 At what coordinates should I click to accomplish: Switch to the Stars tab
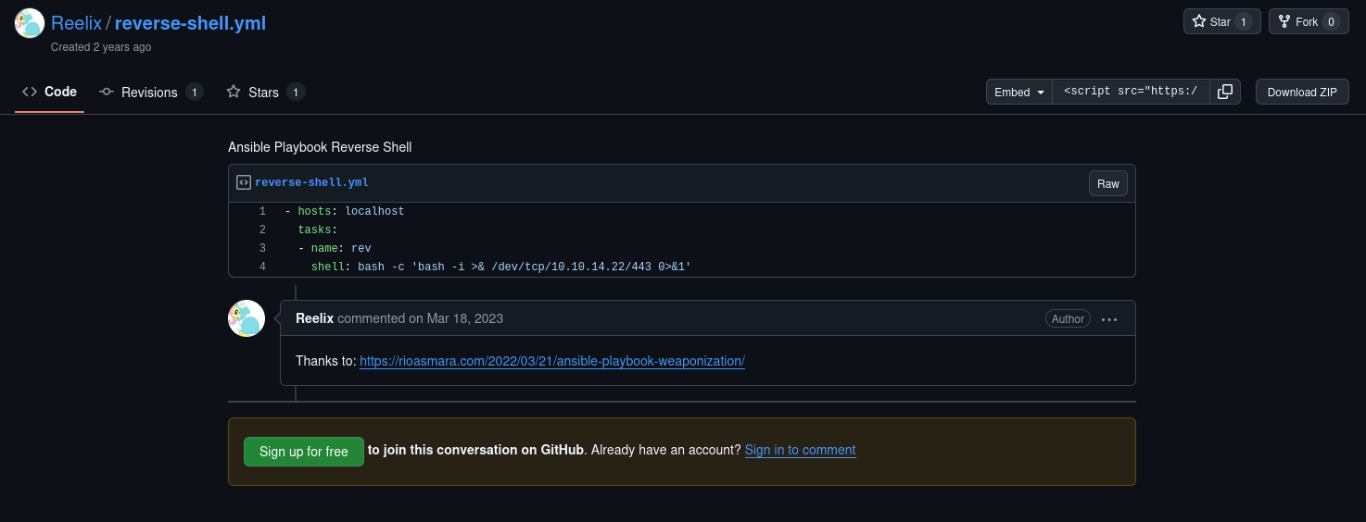coord(265,92)
